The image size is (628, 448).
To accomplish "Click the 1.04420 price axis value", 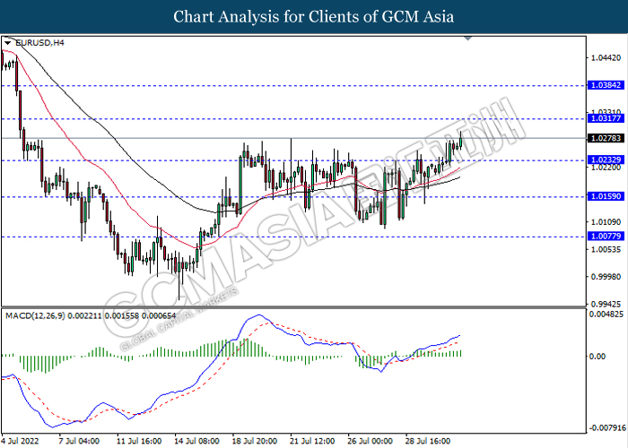I will click(x=606, y=58).
